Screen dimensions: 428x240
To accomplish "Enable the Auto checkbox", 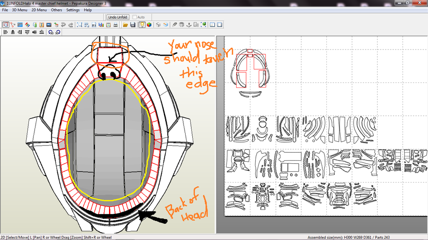I will point(135,17).
